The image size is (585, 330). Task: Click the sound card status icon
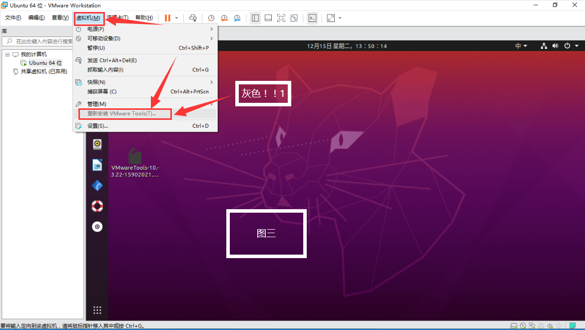point(550,326)
